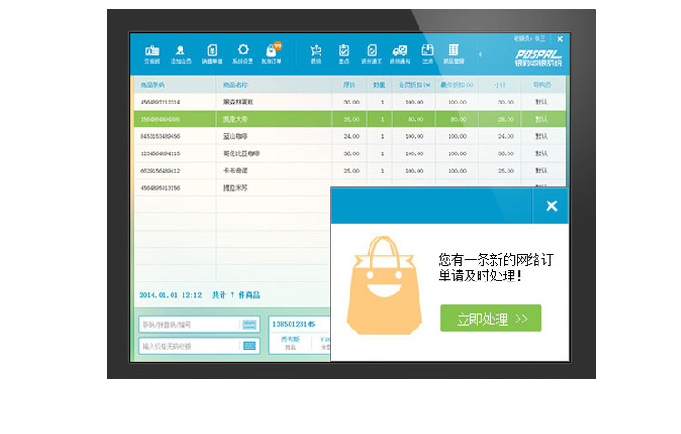Click the purchase cart (进货) icon
Viewport: 681px width, 434px height.
click(316, 54)
